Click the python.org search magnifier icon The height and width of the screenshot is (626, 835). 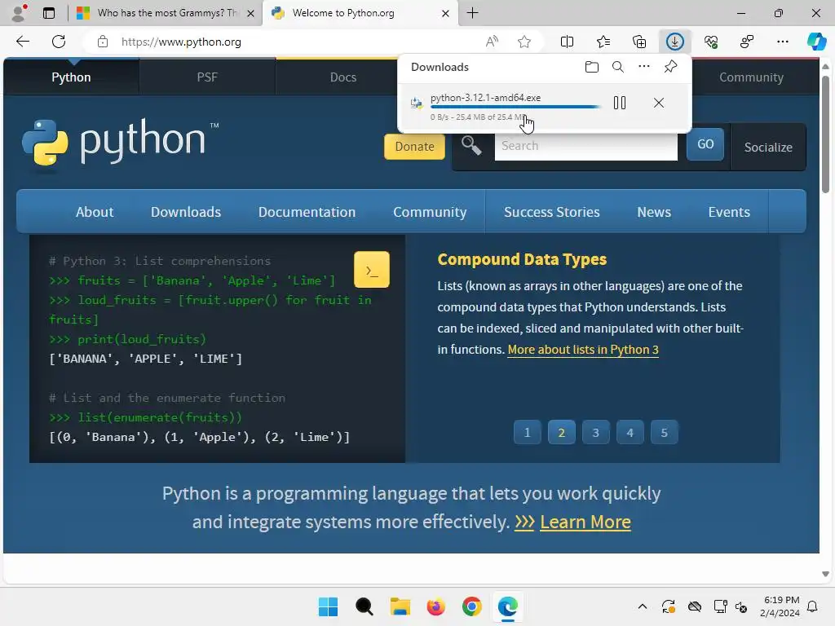[471, 145]
